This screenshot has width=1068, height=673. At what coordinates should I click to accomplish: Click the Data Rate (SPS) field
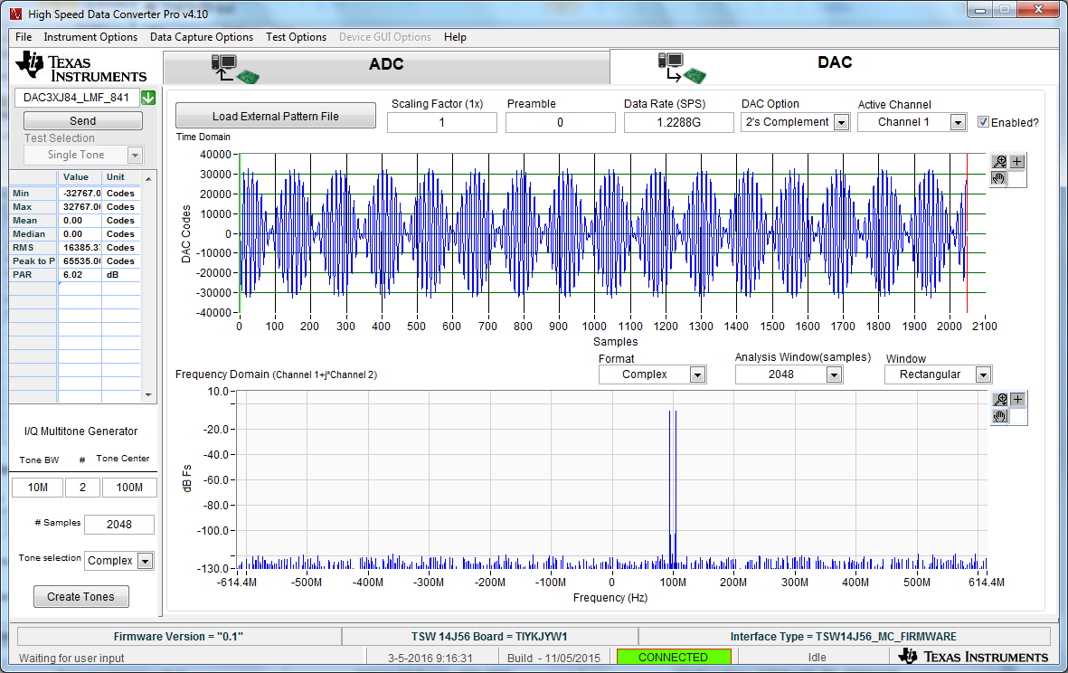[x=678, y=123]
